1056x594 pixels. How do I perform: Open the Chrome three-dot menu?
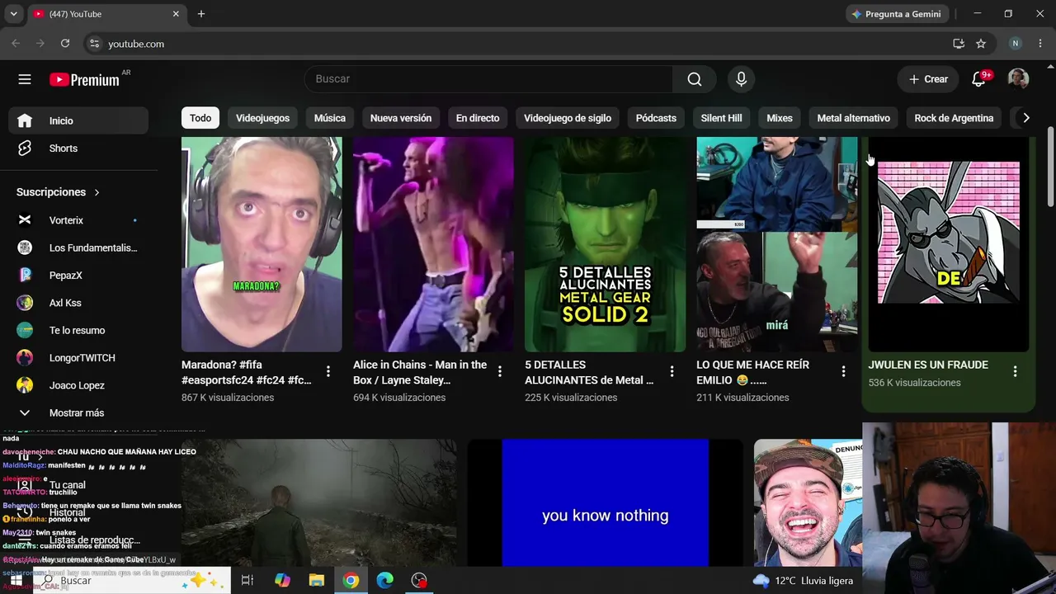coord(1040,44)
